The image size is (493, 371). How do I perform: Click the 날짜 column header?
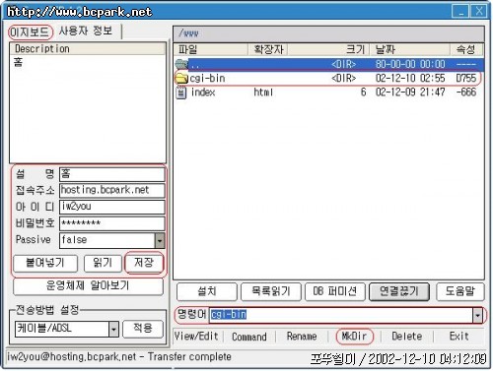click(x=410, y=50)
